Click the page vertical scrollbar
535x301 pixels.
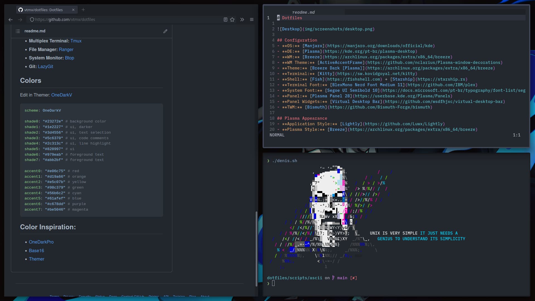(x=256, y=248)
